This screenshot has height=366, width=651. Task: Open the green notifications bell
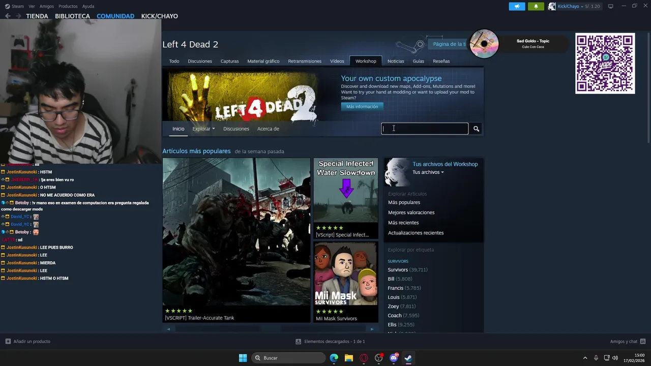pos(536,6)
